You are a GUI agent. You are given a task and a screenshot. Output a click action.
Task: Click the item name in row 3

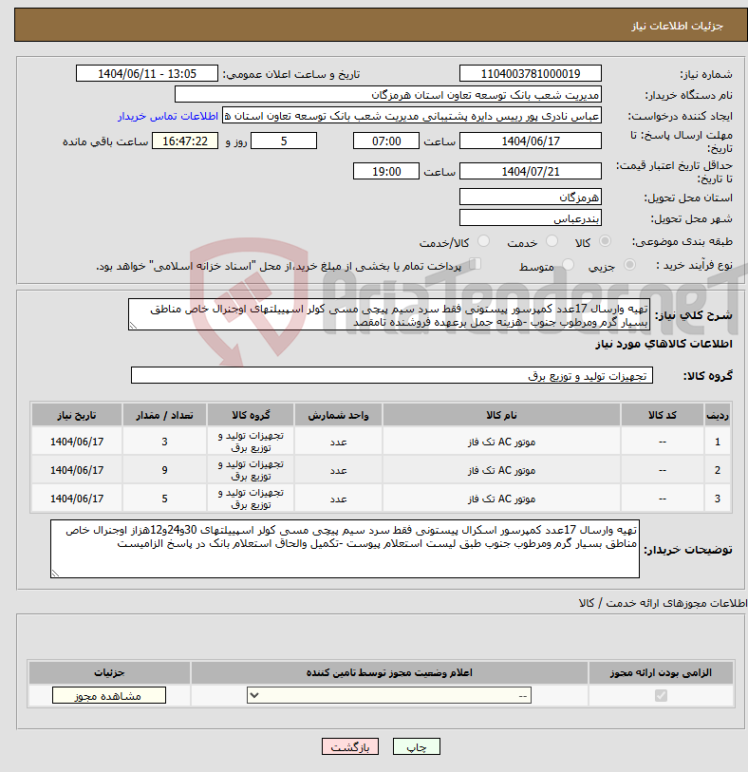point(501,499)
